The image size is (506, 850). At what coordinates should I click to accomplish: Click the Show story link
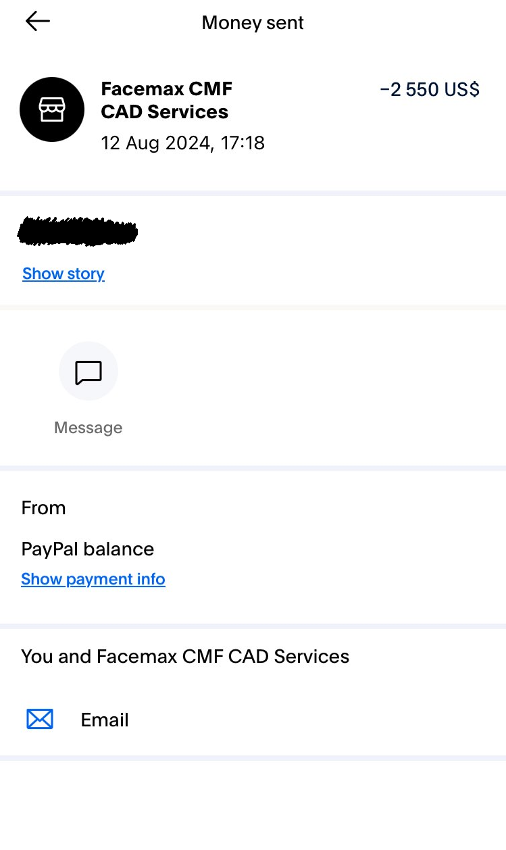pyautogui.click(x=64, y=274)
